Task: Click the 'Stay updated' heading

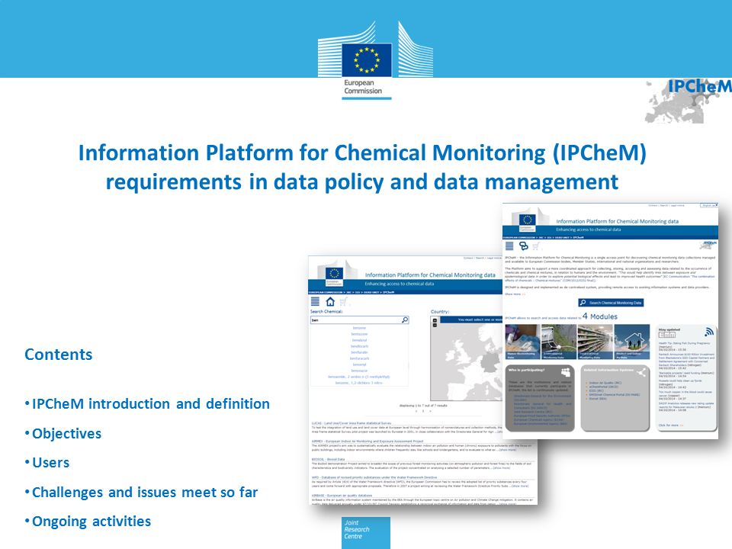Action: (x=669, y=329)
